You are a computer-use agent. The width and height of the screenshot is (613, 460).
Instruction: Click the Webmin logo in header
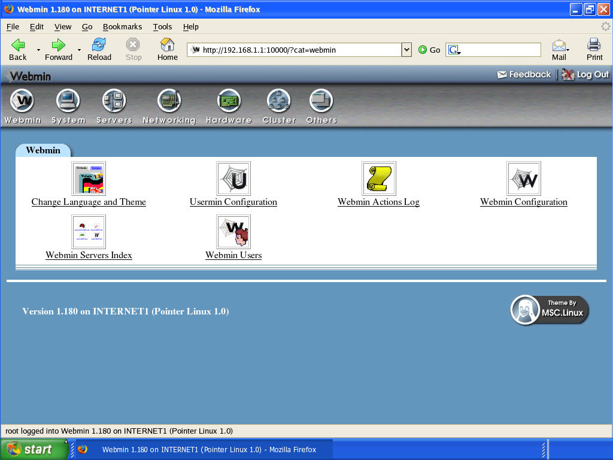pyautogui.click(x=28, y=75)
